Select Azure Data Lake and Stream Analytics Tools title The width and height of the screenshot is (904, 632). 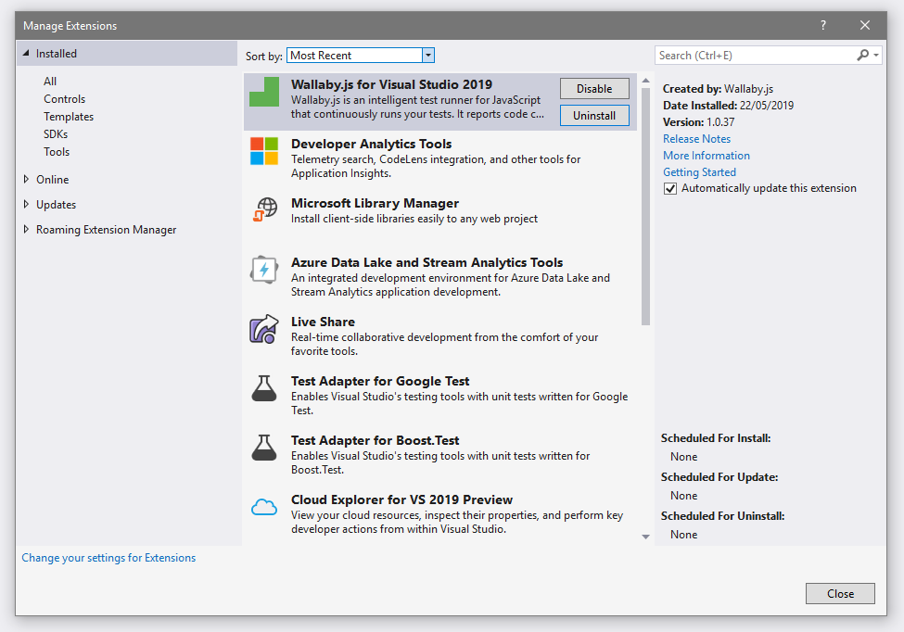[427, 262]
